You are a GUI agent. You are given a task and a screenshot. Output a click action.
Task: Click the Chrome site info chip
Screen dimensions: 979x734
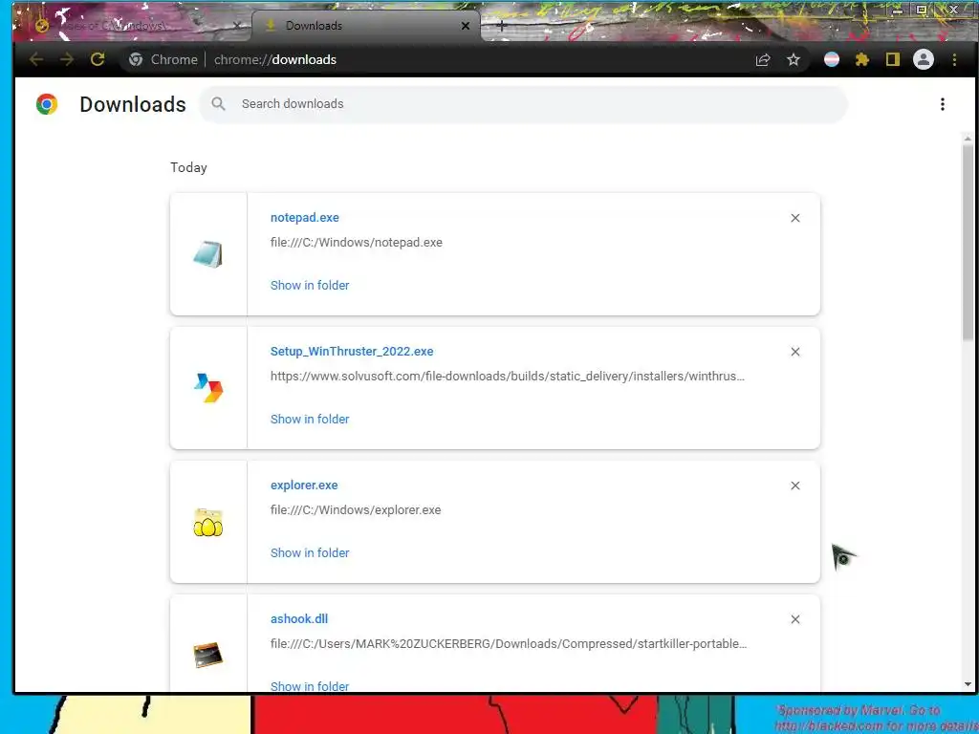pyautogui.click(x=163, y=60)
